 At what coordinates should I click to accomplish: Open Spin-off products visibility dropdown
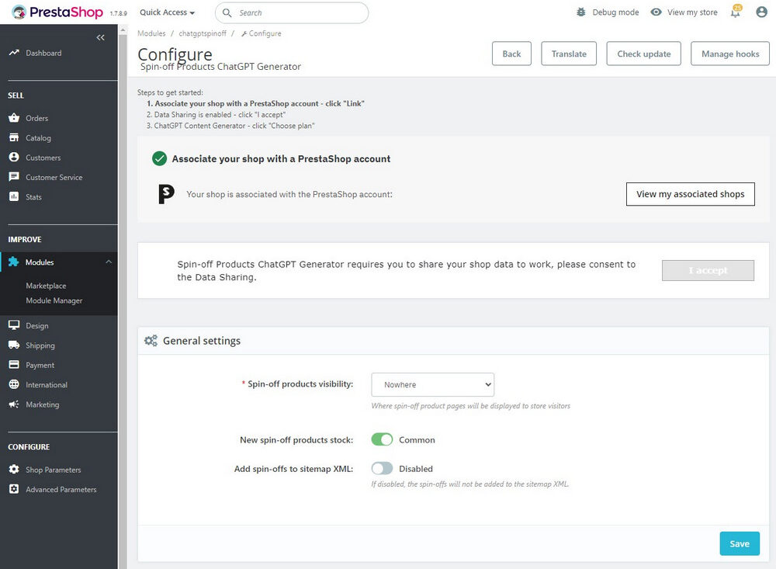tap(432, 385)
